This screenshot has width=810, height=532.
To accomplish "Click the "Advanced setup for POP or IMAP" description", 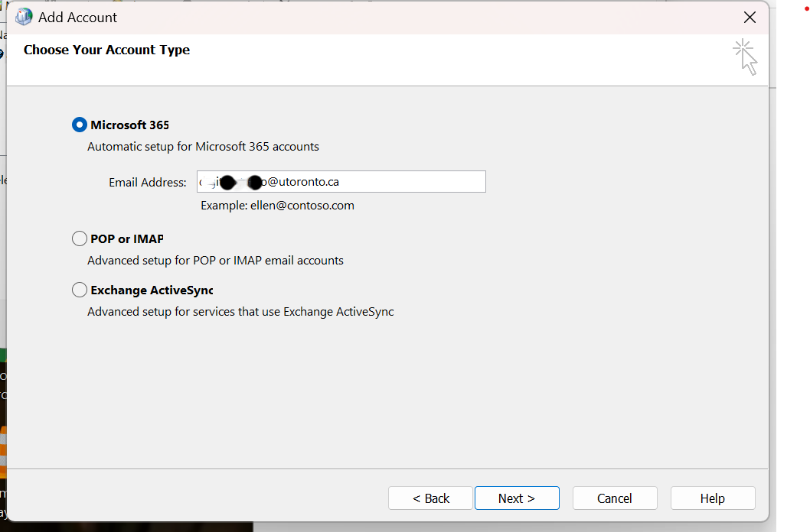I will click(x=215, y=261).
